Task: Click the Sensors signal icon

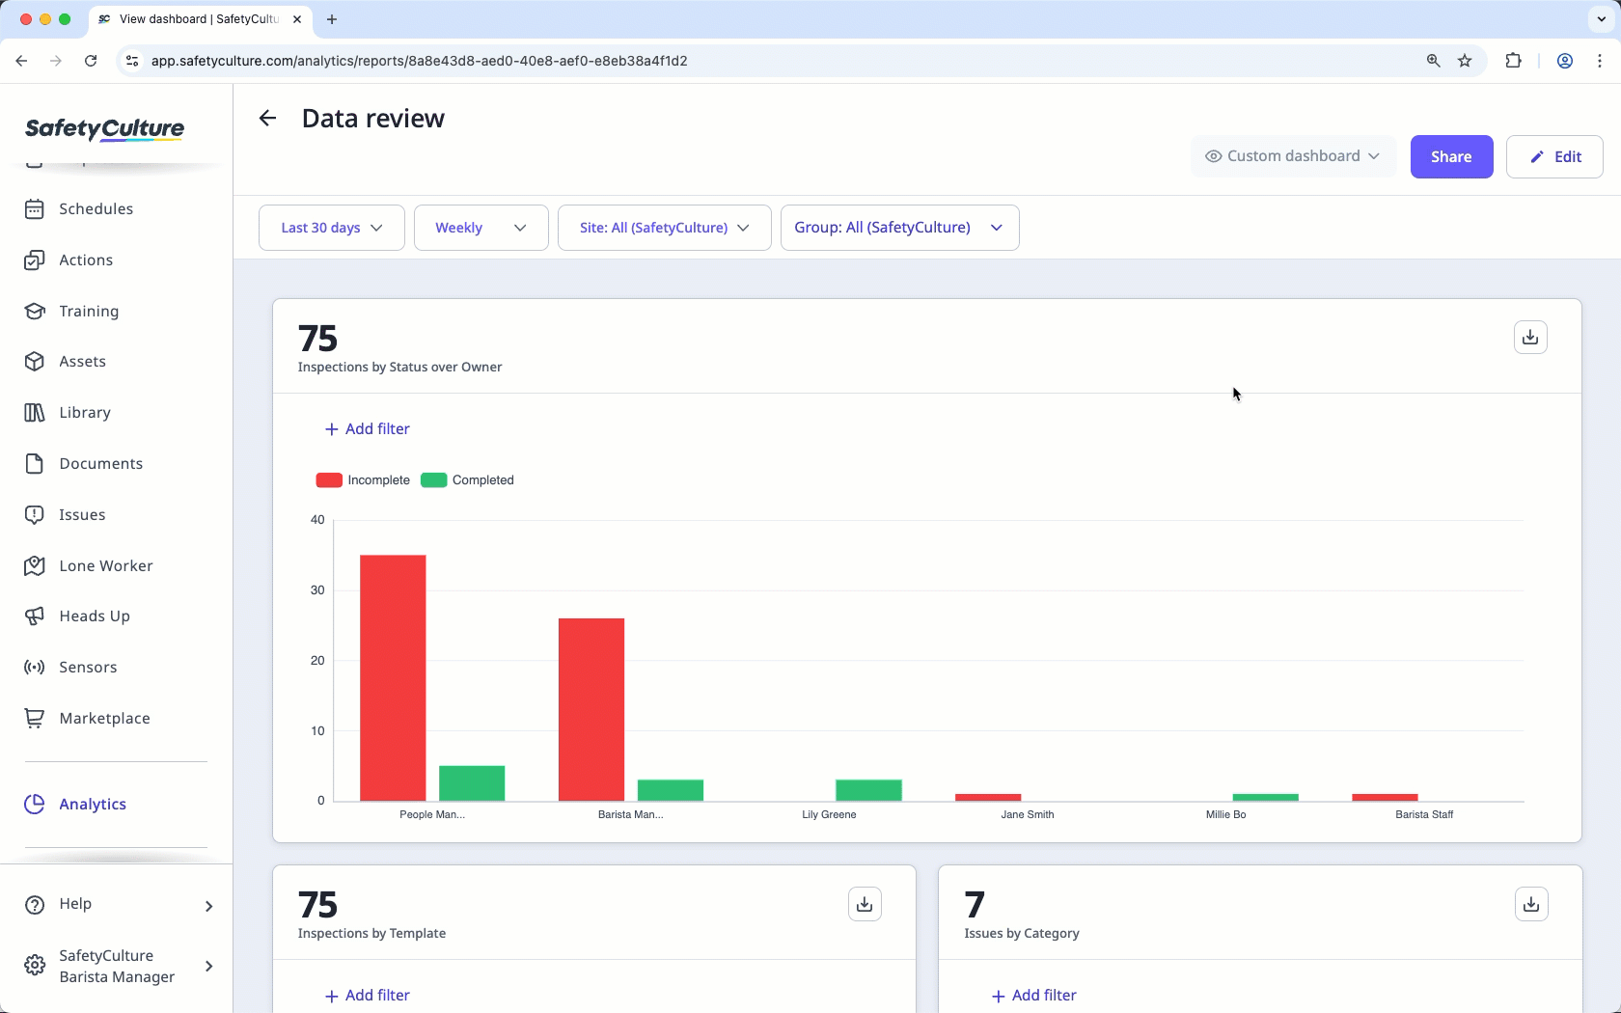Action: coord(35,668)
